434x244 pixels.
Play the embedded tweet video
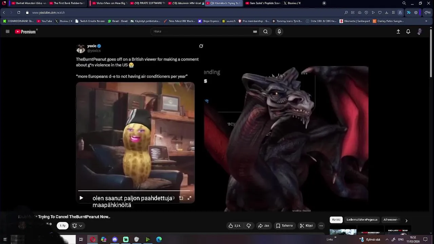(81, 198)
